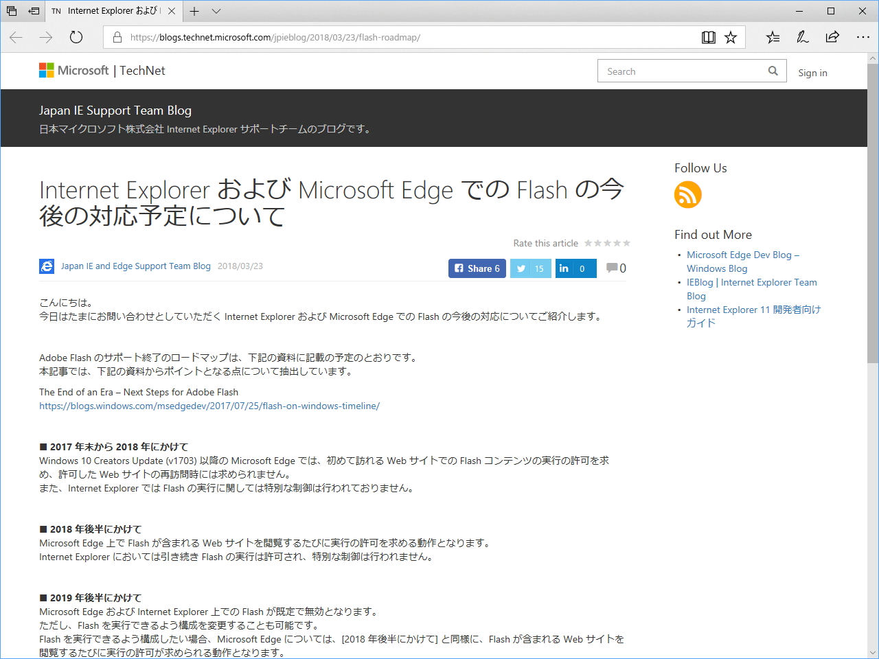This screenshot has width=879, height=659.
Task: Add Web Notes with the ink pen
Action: point(802,37)
